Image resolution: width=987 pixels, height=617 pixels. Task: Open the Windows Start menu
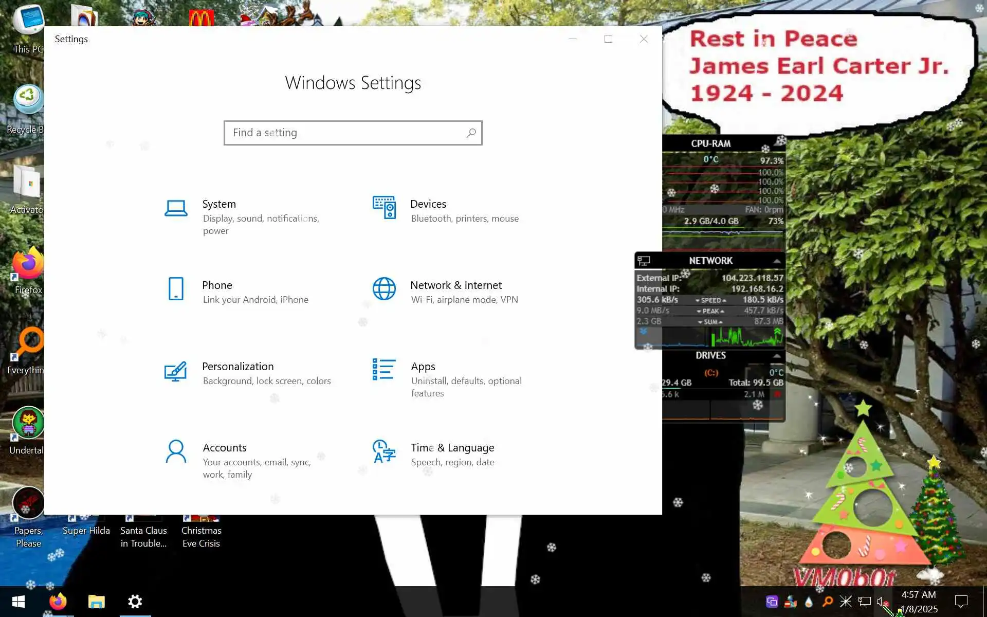[19, 602]
